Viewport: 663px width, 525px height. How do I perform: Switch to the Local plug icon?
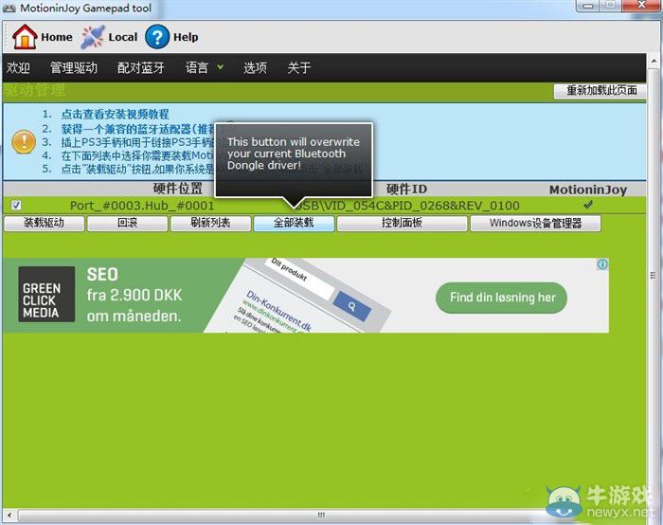[x=93, y=37]
